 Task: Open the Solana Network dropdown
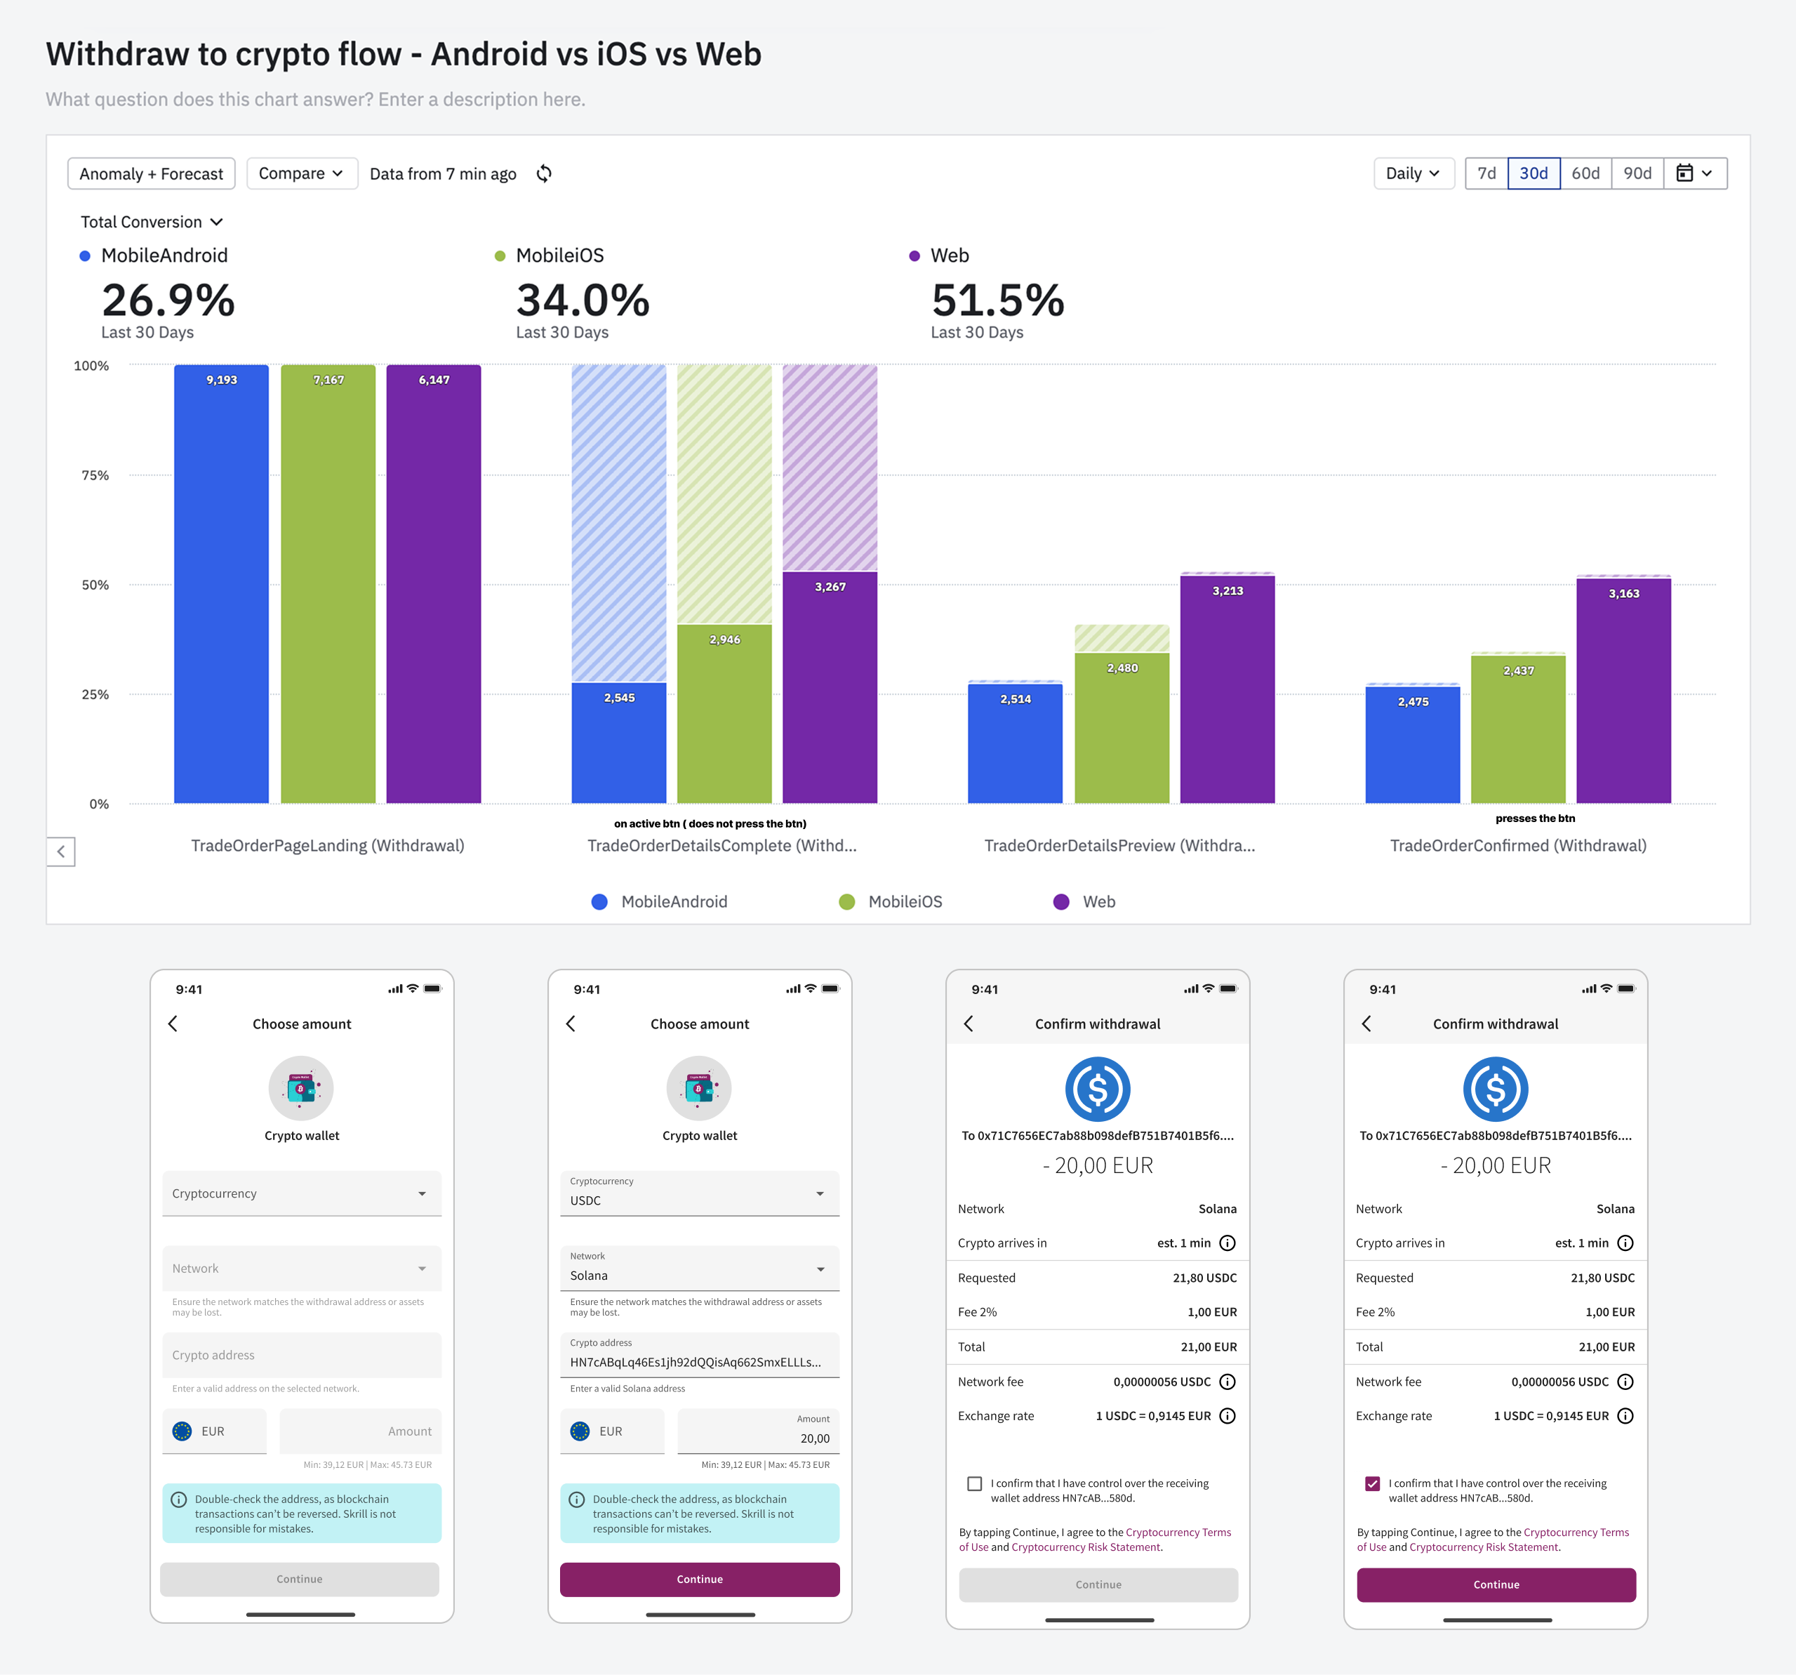pos(700,1269)
